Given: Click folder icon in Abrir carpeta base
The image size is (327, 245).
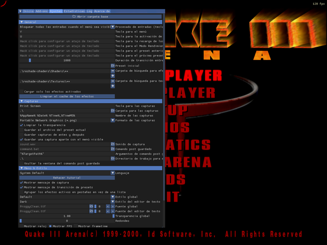Looking at the screenshot, I should click(x=74, y=17).
